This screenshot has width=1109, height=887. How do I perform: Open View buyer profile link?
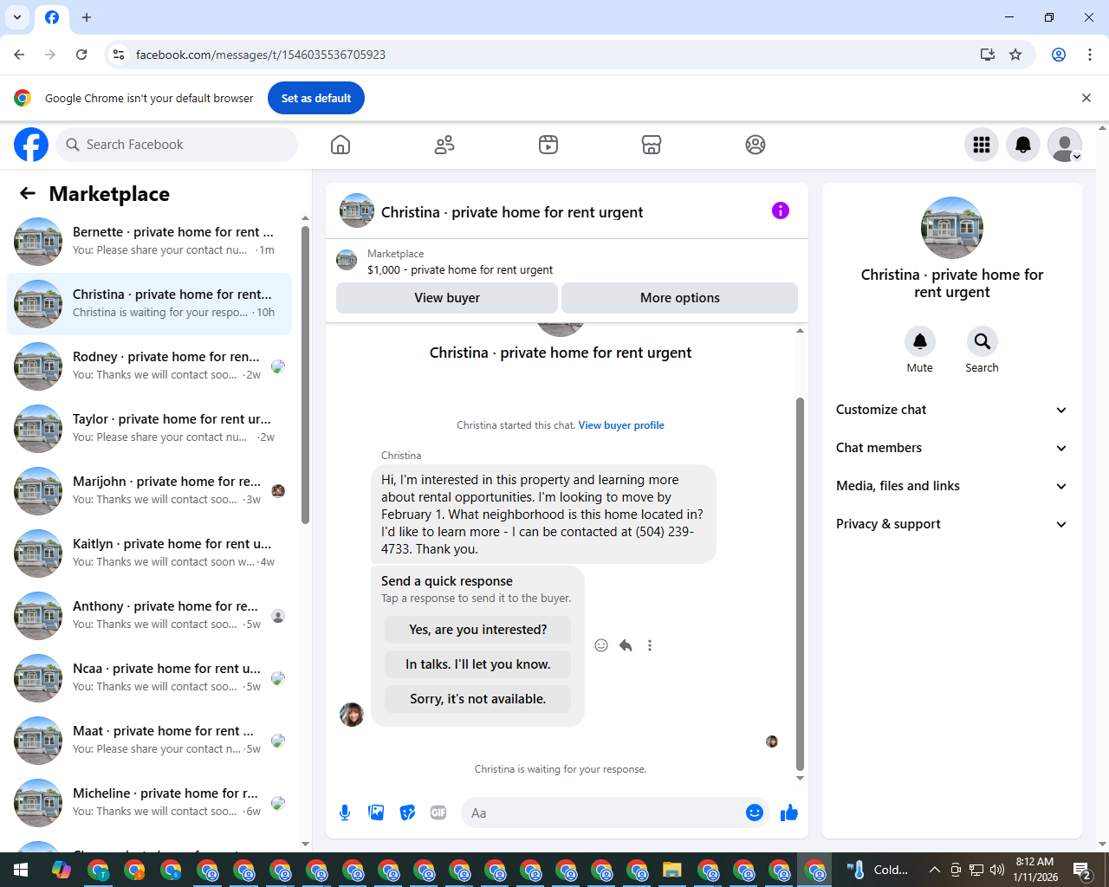[x=621, y=425]
